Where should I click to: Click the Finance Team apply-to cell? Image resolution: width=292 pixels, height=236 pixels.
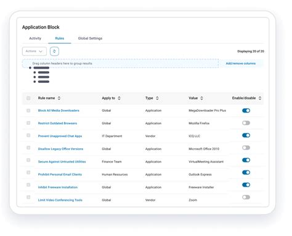(x=112, y=162)
